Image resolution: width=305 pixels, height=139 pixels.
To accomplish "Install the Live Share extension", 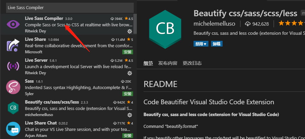I will click(128, 52).
